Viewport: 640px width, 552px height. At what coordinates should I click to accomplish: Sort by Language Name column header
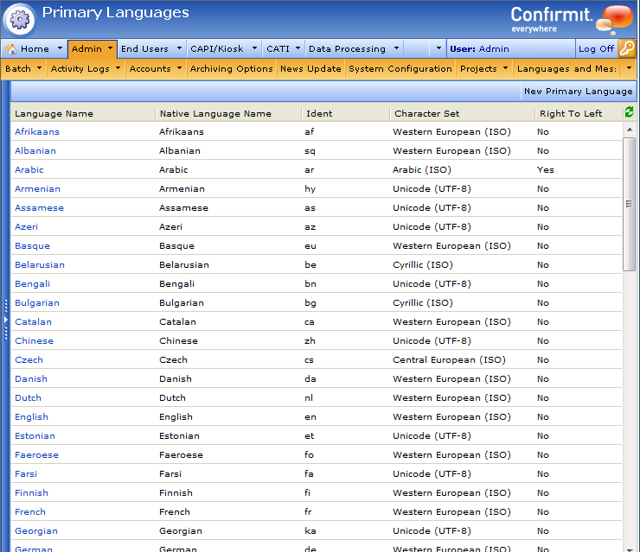54,114
